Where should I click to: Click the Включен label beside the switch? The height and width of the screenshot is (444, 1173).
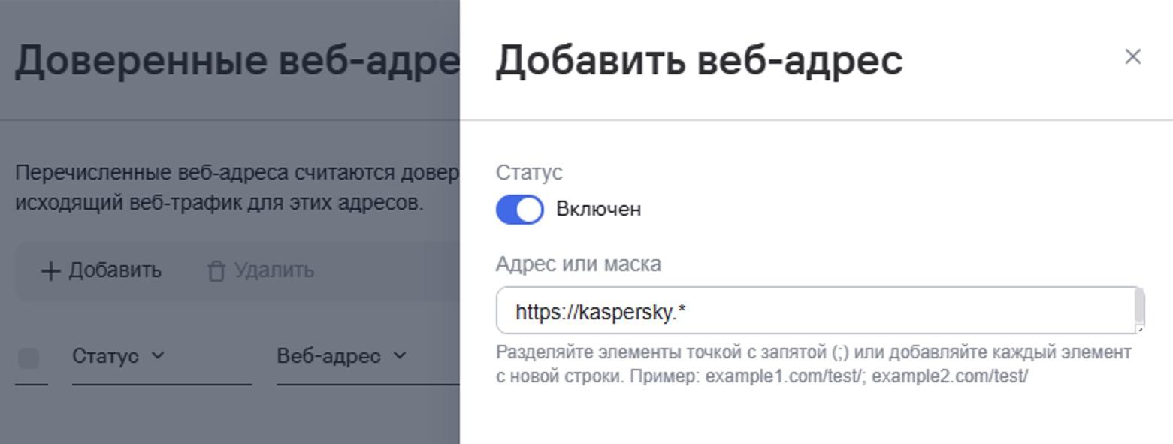[598, 209]
